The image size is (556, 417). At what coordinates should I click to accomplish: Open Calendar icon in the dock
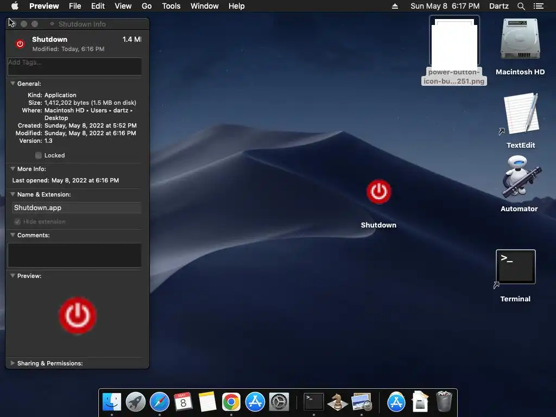pyautogui.click(x=184, y=402)
